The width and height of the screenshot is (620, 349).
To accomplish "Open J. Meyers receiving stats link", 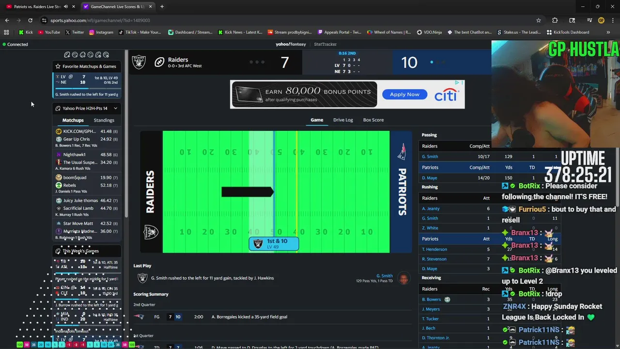I will coord(431,309).
